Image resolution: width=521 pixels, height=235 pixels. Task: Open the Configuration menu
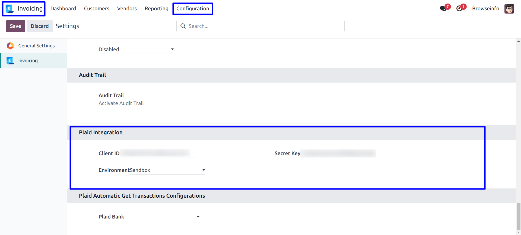coord(193,9)
